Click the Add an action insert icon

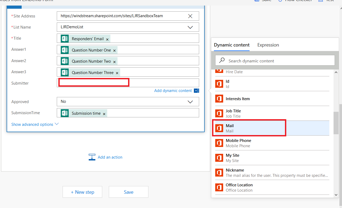point(92,157)
